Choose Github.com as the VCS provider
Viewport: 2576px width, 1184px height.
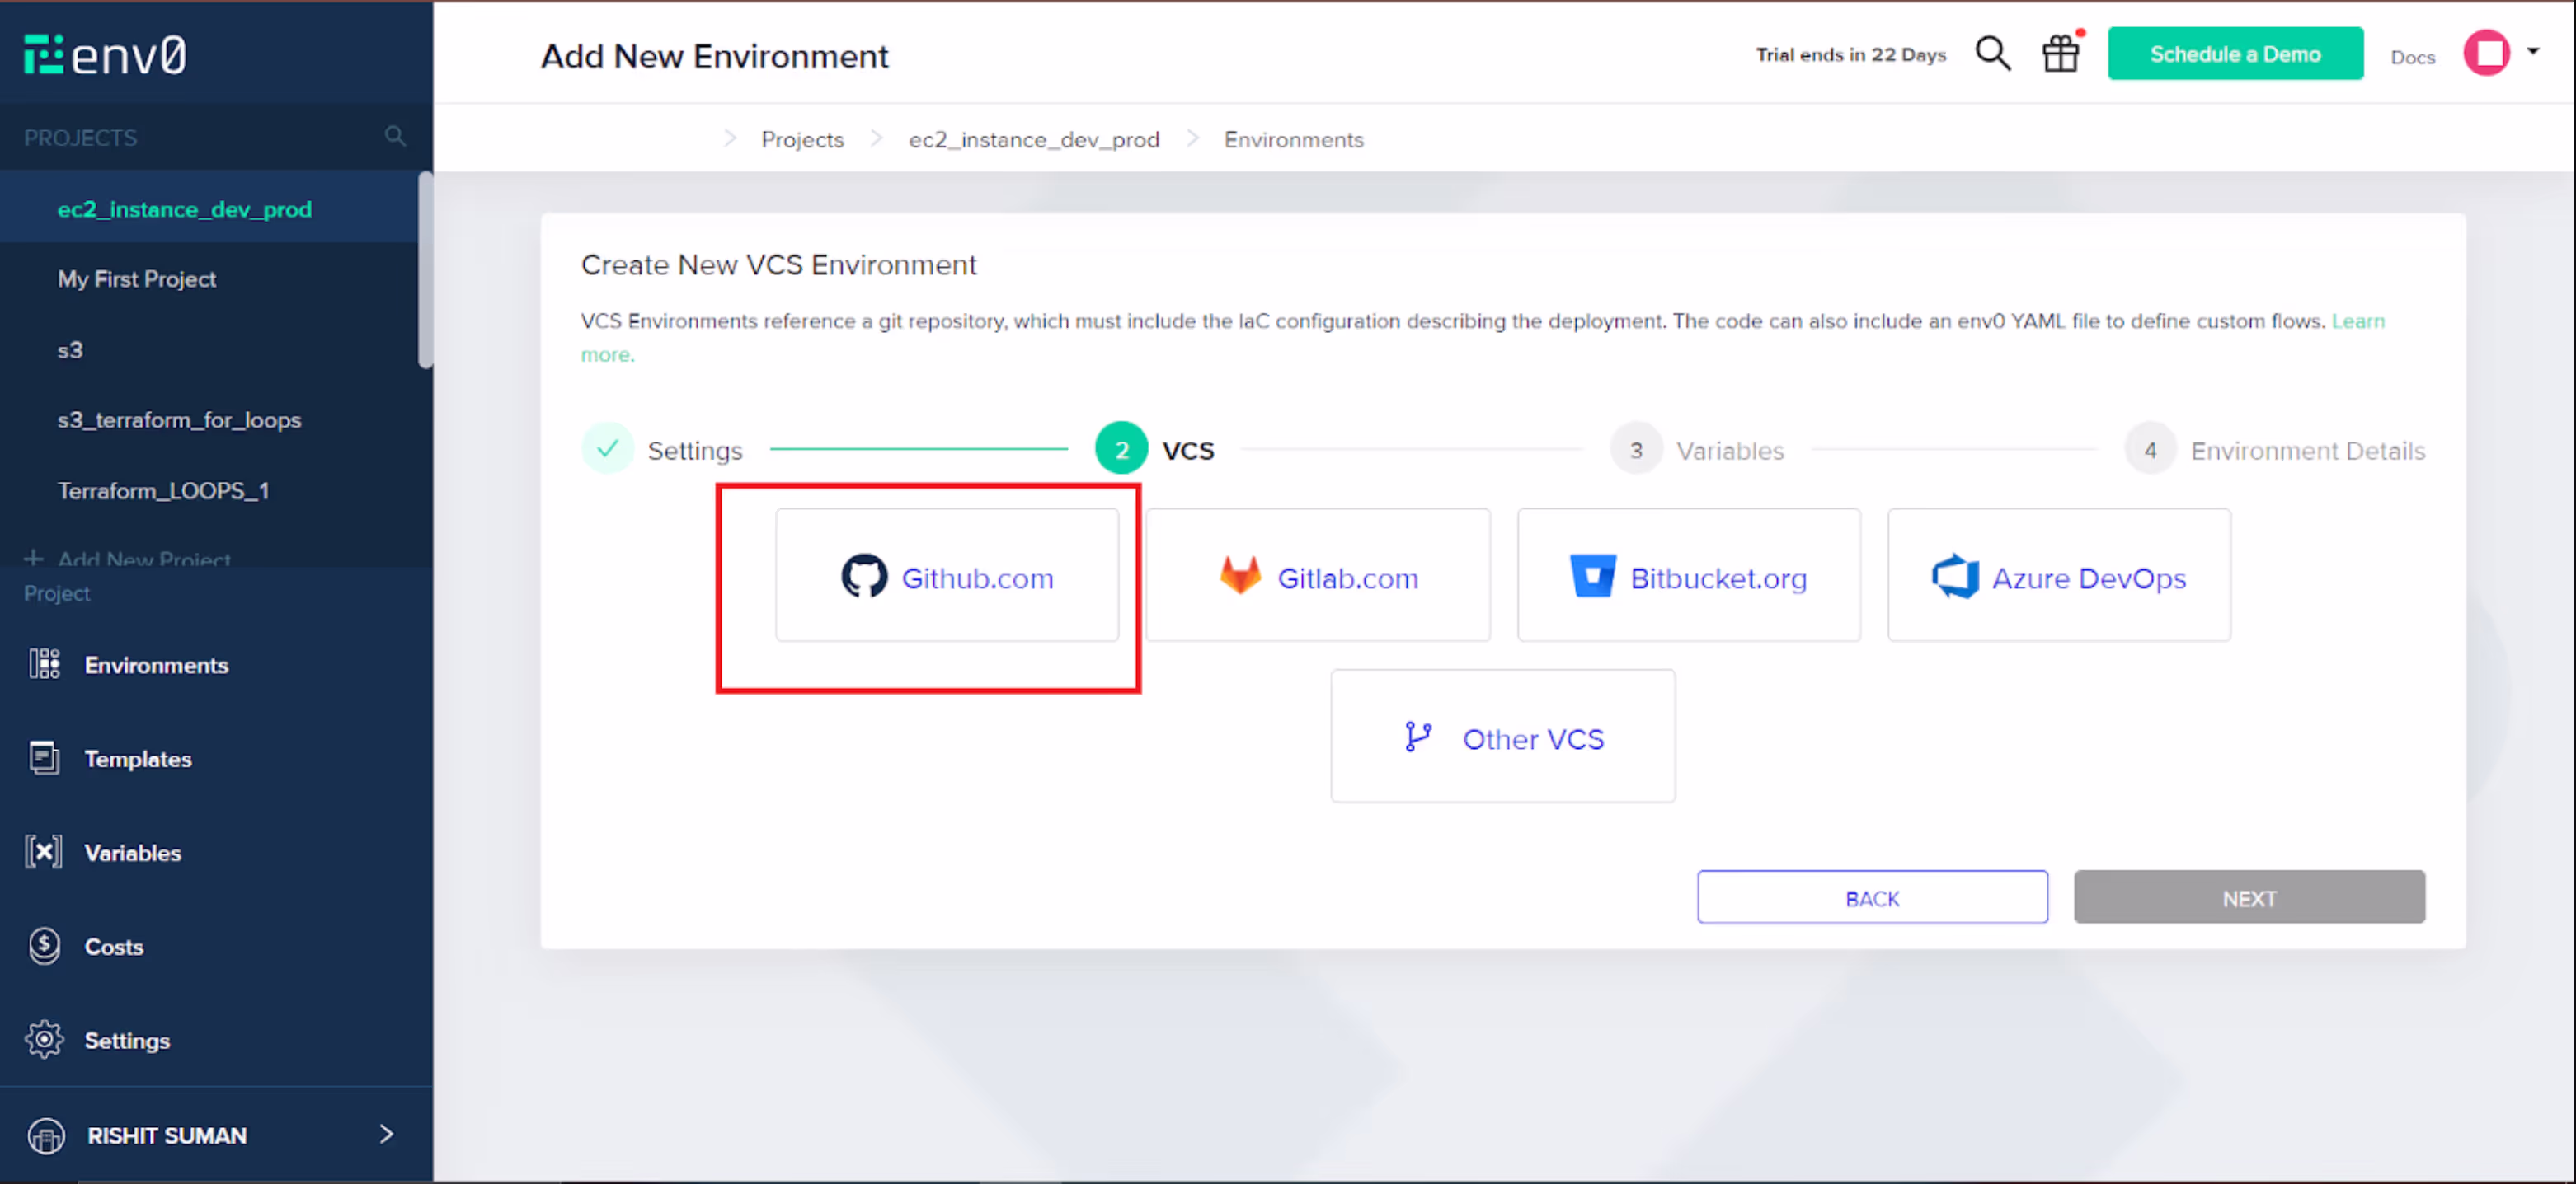(947, 575)
